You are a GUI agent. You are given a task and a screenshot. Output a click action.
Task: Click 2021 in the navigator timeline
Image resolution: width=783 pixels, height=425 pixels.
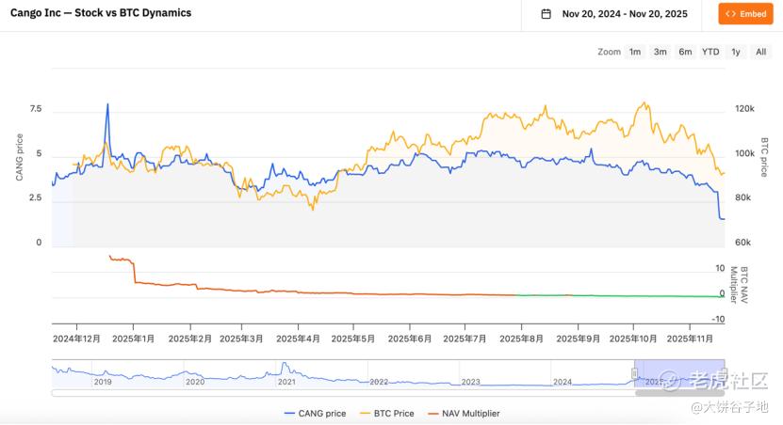pos(286,382)
